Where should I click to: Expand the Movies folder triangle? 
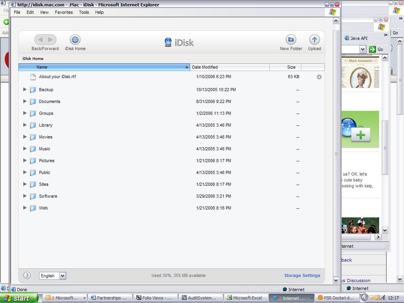(25, 137)
